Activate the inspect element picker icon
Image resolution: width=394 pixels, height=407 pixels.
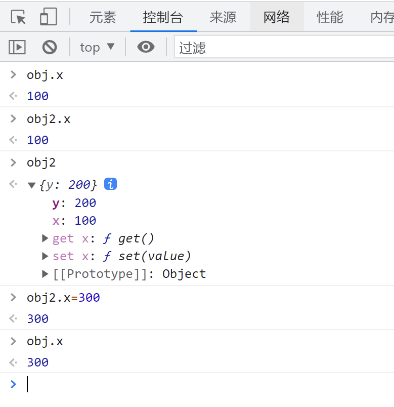18,17
